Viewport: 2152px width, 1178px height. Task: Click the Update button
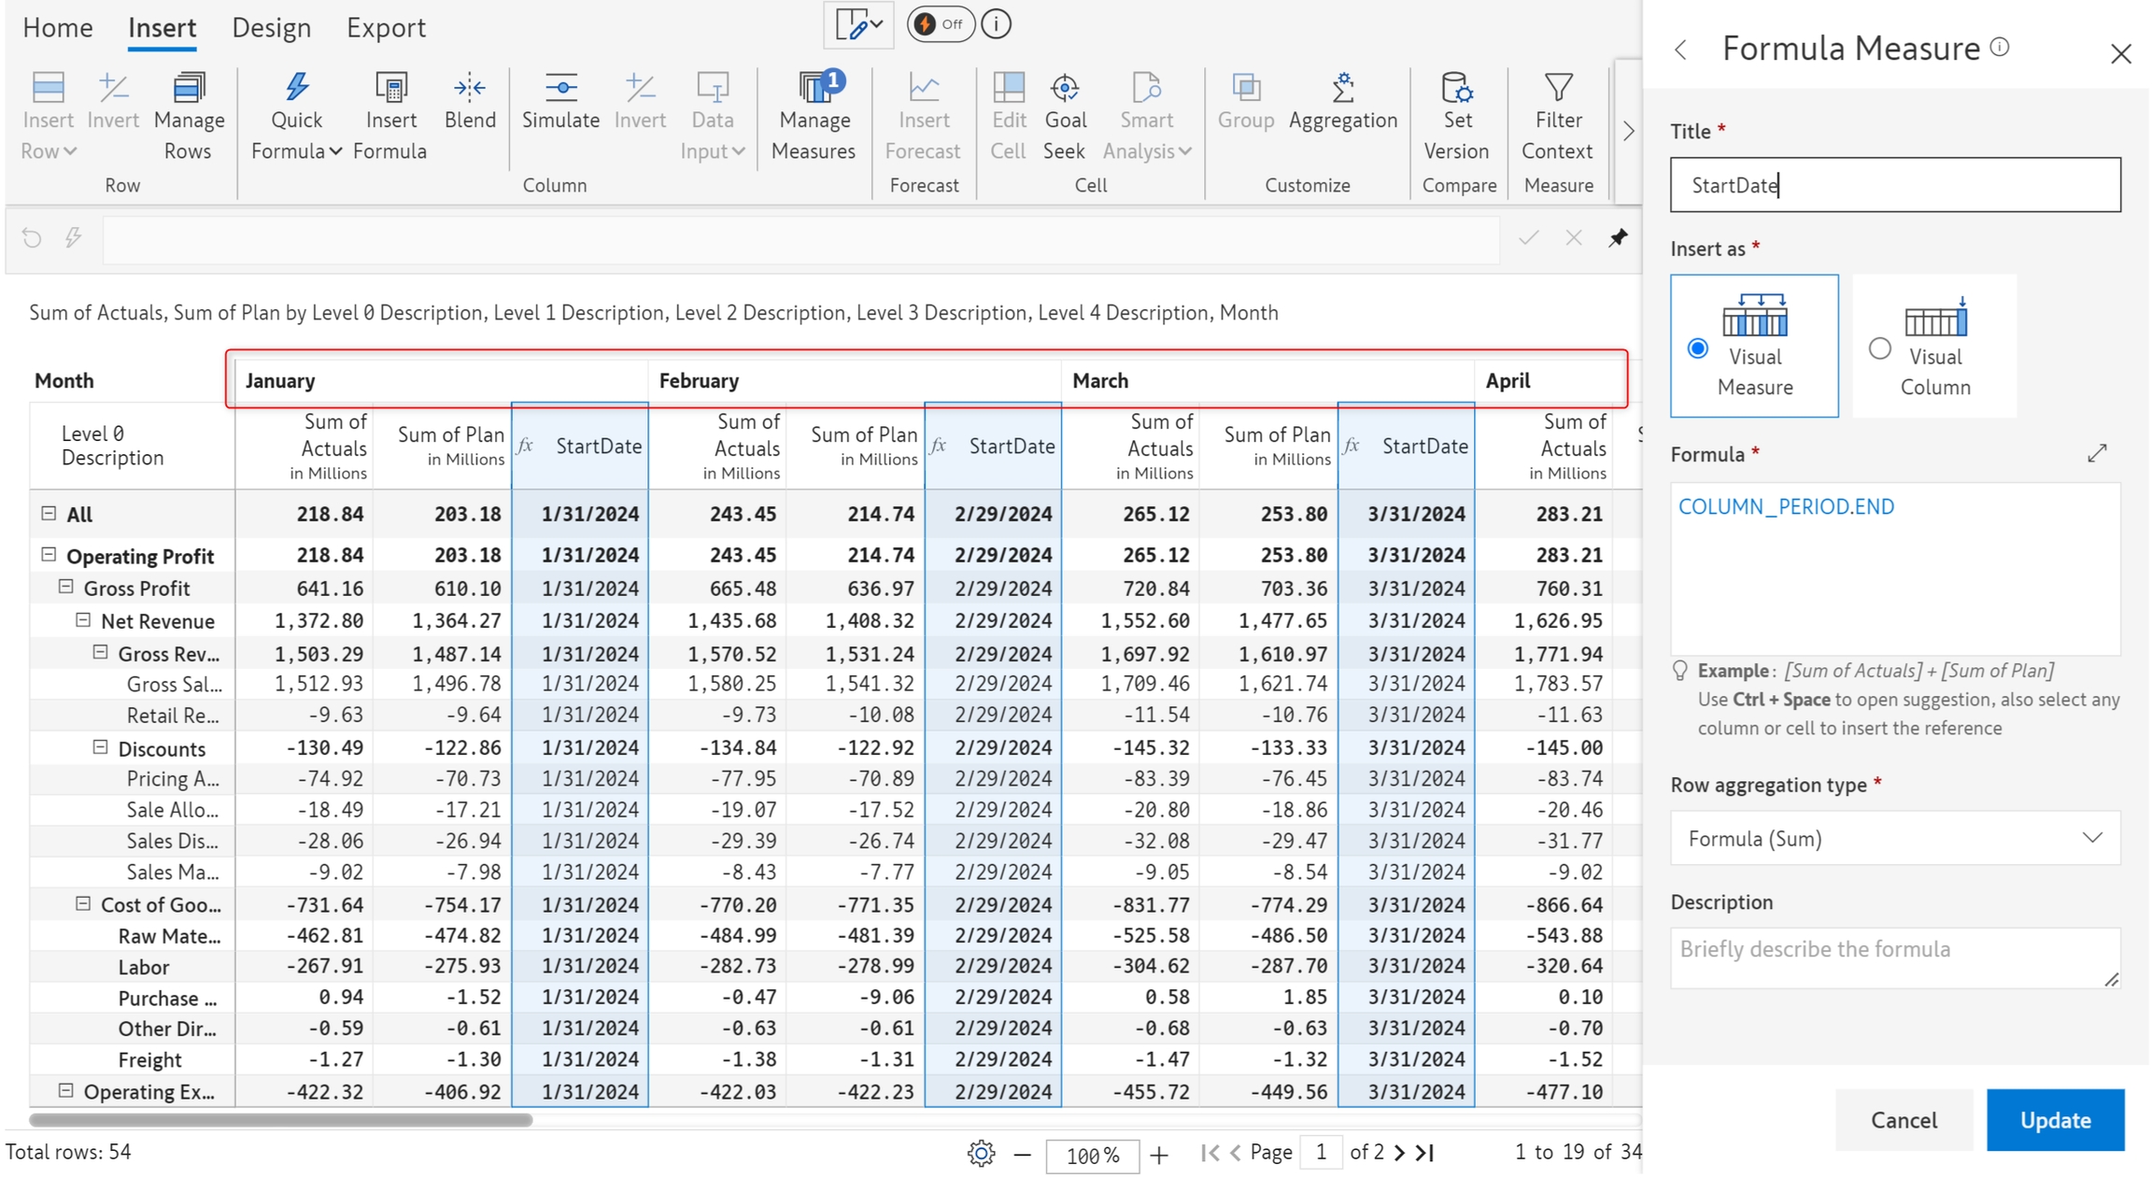click(2055, 1119)
